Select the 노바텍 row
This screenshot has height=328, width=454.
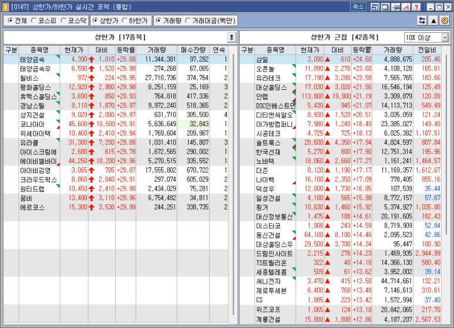[341, 161]
